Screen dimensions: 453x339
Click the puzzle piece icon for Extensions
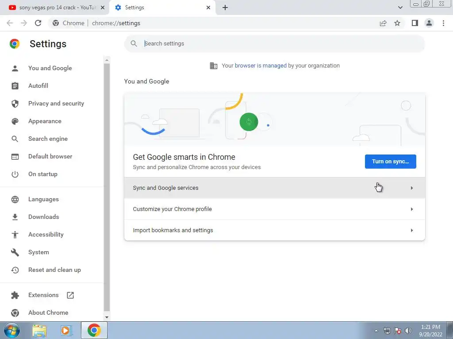15,295
